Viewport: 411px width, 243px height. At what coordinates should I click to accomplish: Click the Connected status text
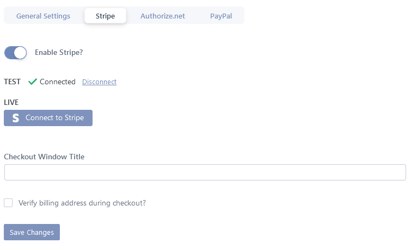57,82
